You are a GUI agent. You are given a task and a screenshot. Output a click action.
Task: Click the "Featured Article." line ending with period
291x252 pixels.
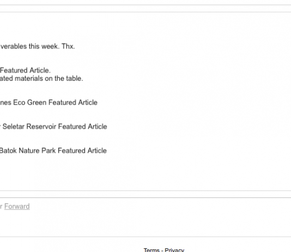click(x=25, y=70)
